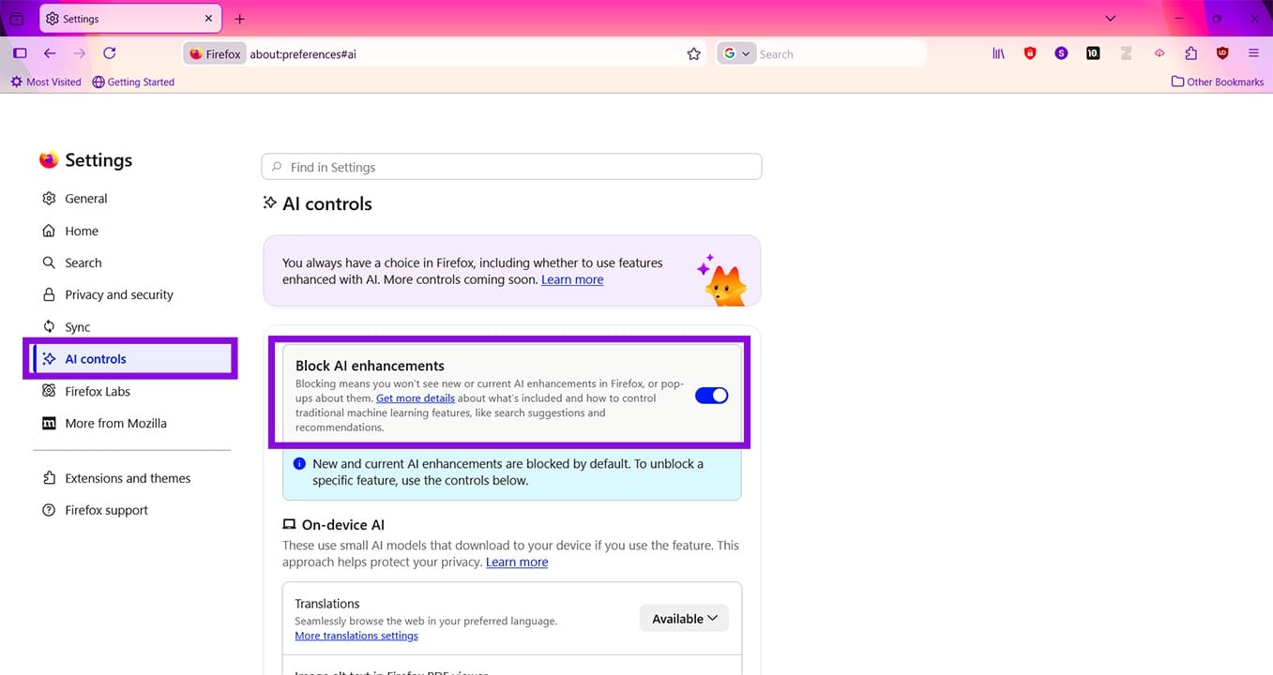Open the Firefox hamburger application menu
The image size is (1273, 675).
click(1253, 53)
